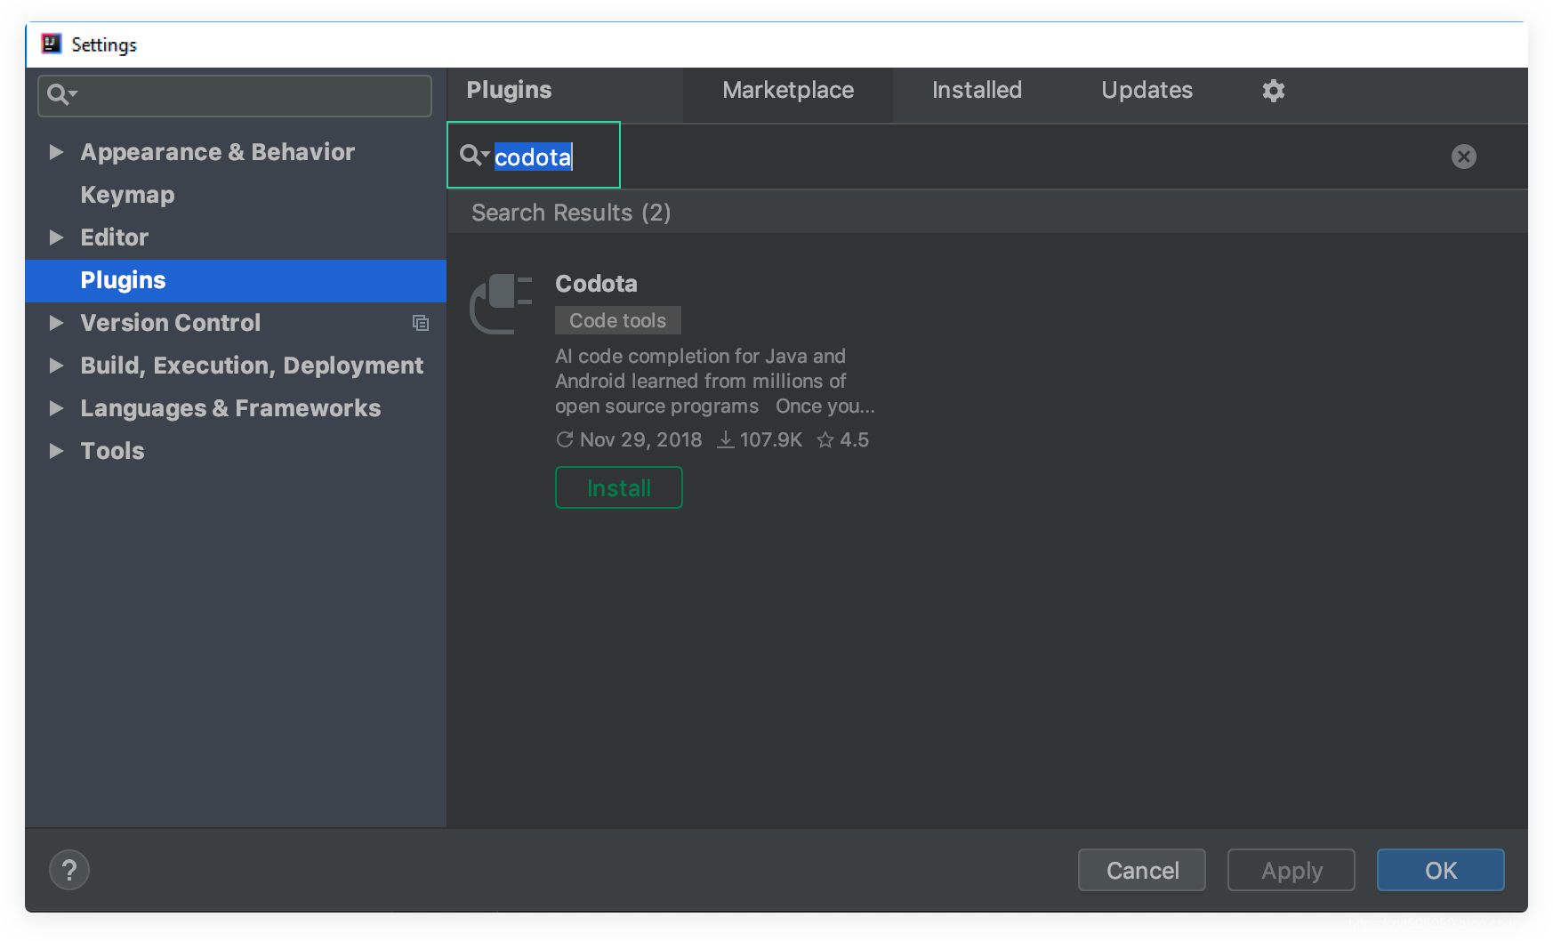
Task: Click the plugins gear settings icon
Action: [x=1273, y=91]
